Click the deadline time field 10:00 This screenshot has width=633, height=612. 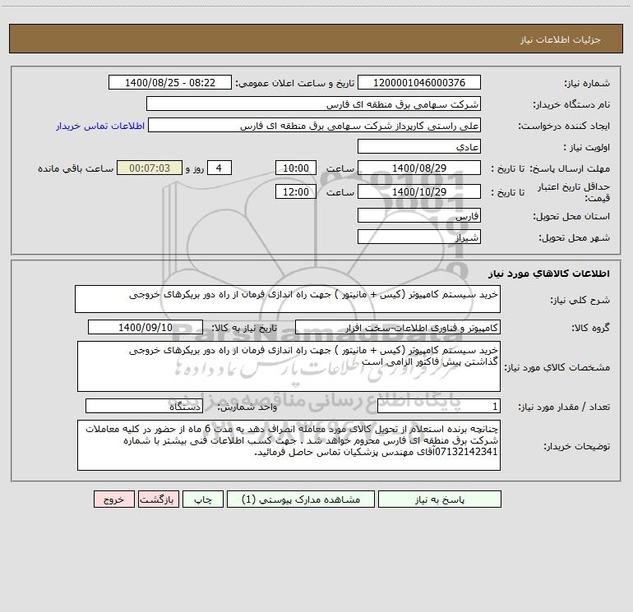click(x=295, y=168)
